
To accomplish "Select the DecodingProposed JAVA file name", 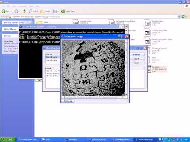I will click(159, 49).
